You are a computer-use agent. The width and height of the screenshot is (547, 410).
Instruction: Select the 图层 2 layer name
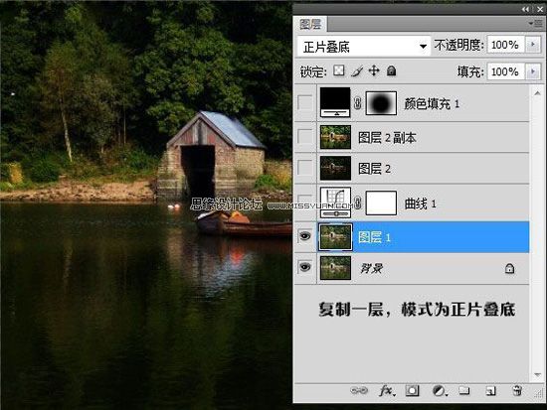tap(374, 169)
